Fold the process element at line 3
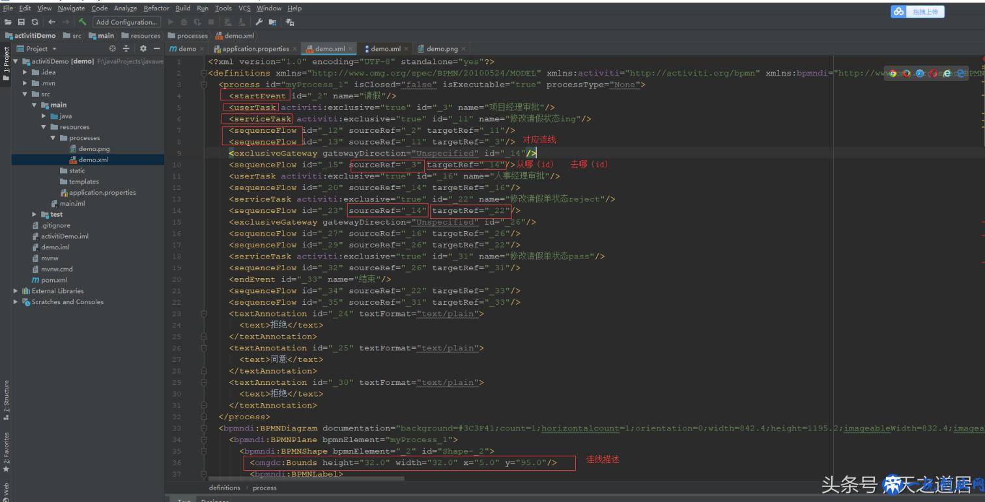Screen dimensions: 985x502 [x=204, y=85]
